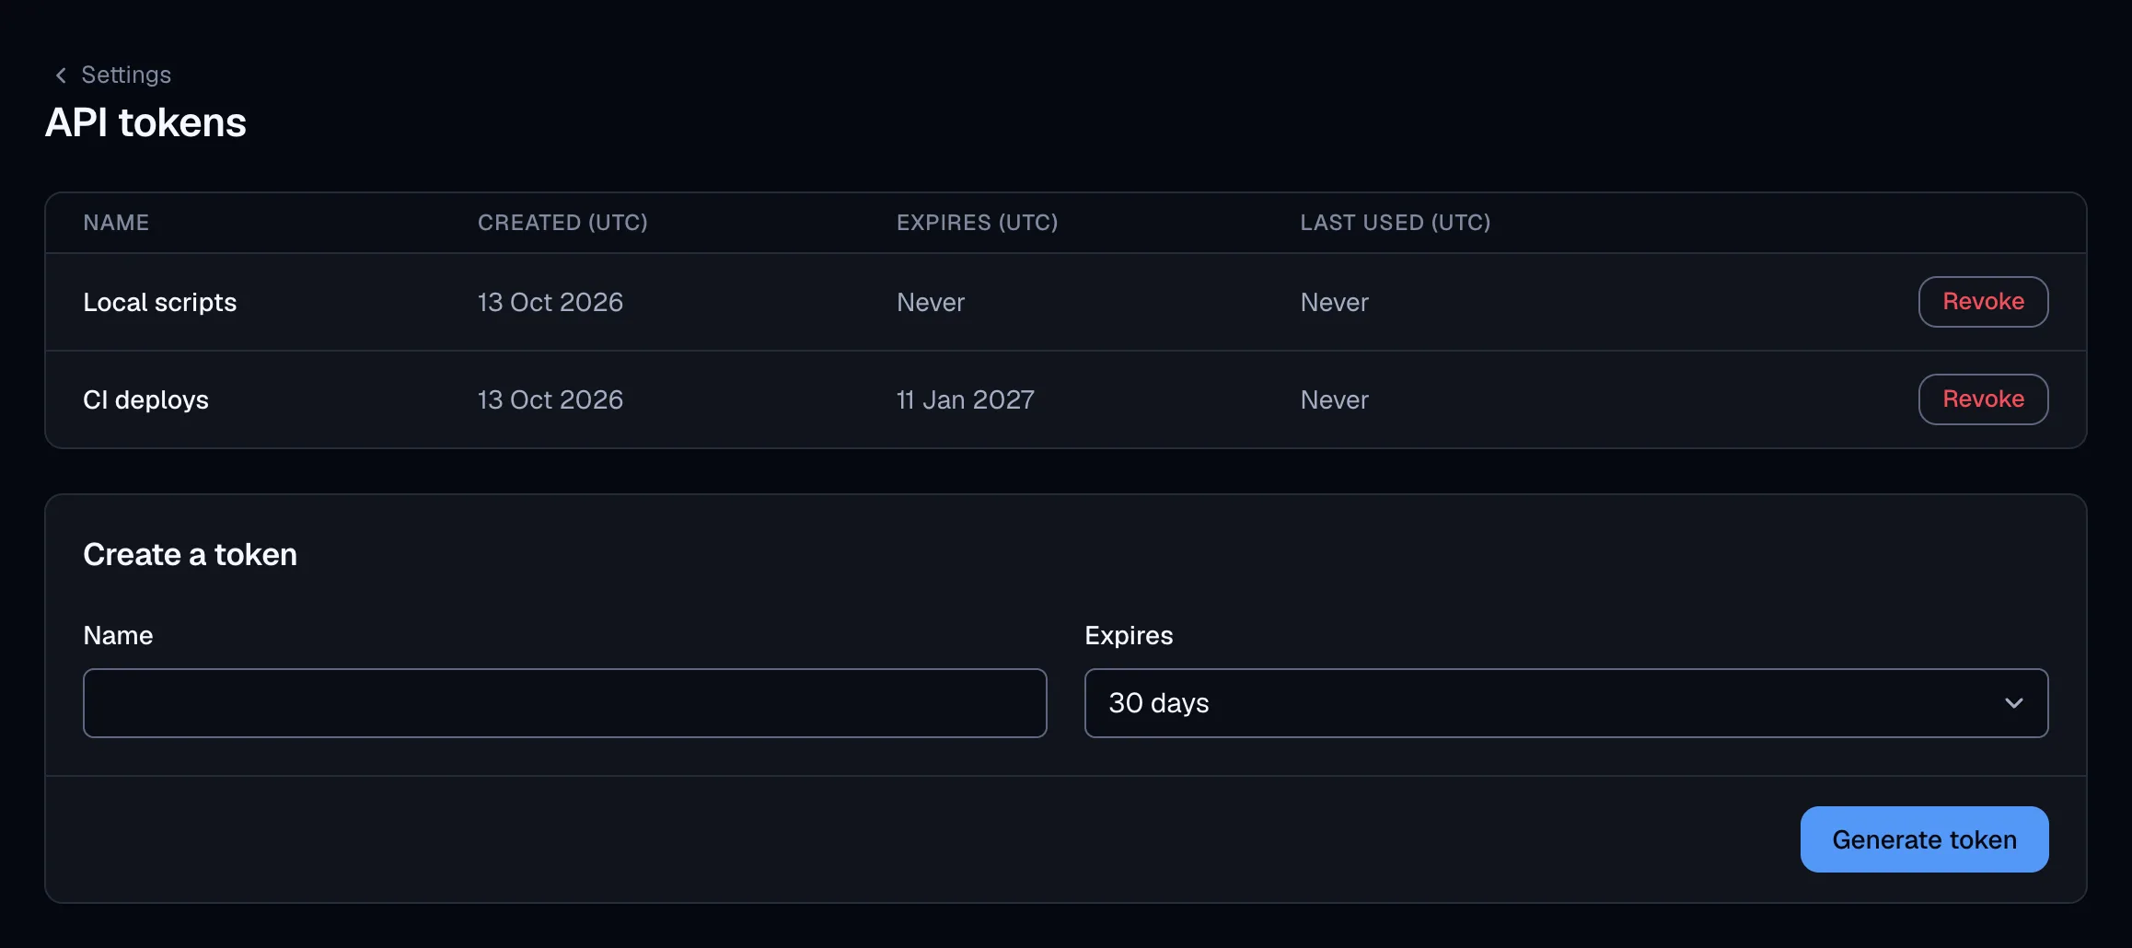Click the CREATED (UTC) column header
The image size is (2132, 948).
point(562,223)
